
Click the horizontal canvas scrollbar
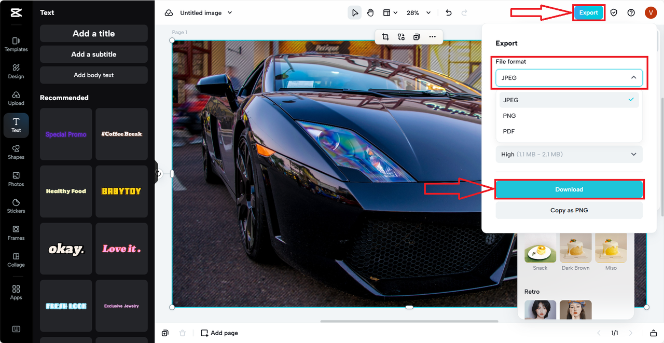(x=409, y=321)
